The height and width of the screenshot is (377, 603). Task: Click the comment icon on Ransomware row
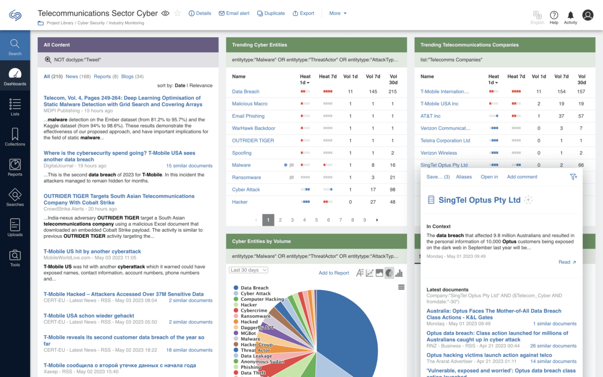(x=291, y=177)
